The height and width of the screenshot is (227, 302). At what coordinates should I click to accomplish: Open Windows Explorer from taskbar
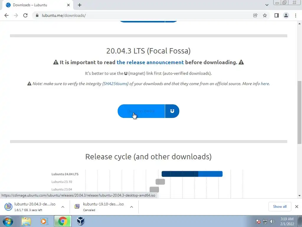point(26,221)
